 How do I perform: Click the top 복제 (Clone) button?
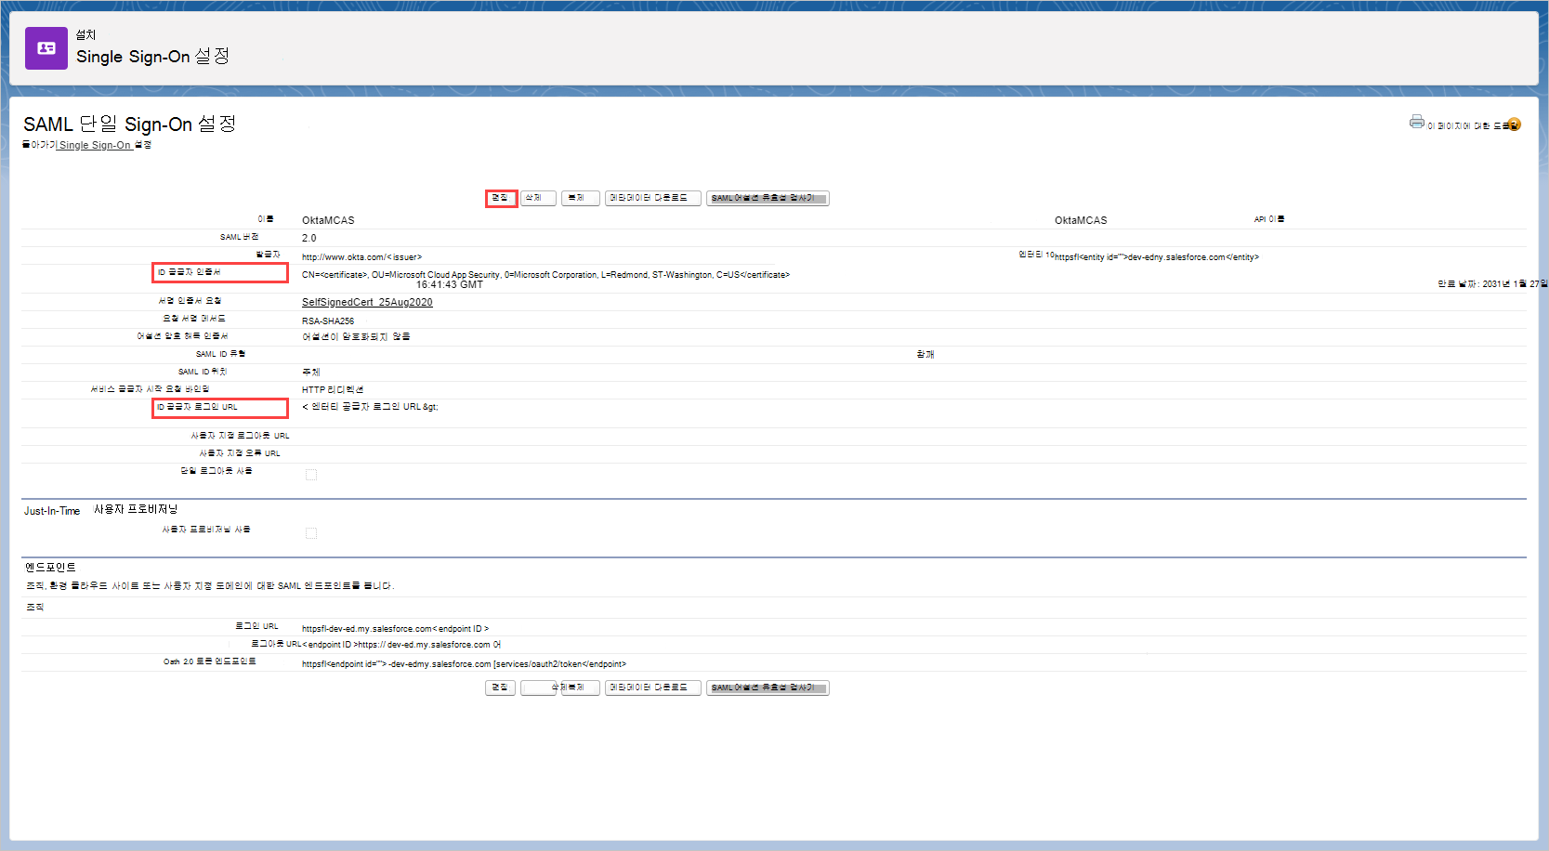click(580, 198)
